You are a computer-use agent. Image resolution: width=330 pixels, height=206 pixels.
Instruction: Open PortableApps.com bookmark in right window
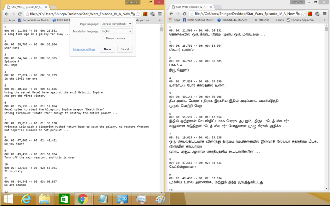click(x=300, y=20)
